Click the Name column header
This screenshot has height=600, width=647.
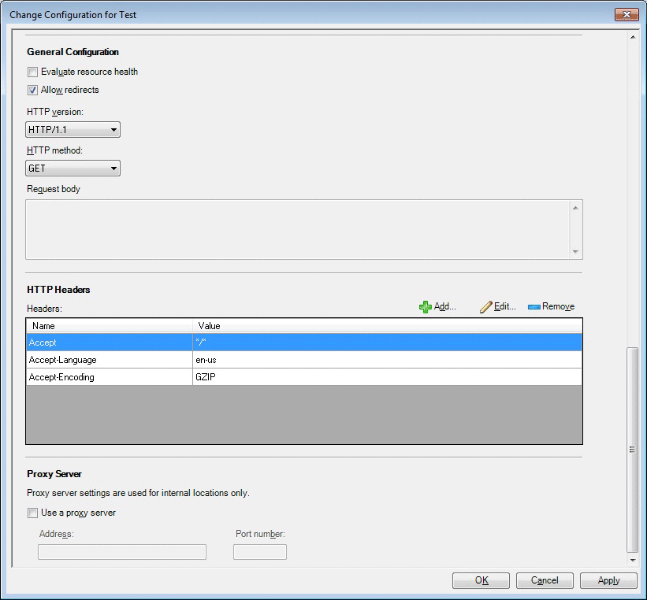click(x=110, y=325)
